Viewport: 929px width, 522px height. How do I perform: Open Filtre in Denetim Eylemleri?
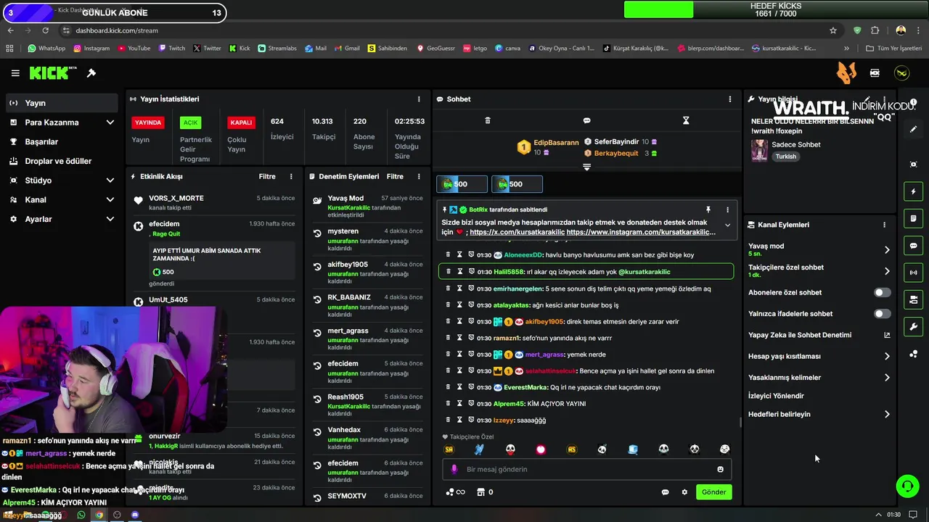(x=395, y=176)
